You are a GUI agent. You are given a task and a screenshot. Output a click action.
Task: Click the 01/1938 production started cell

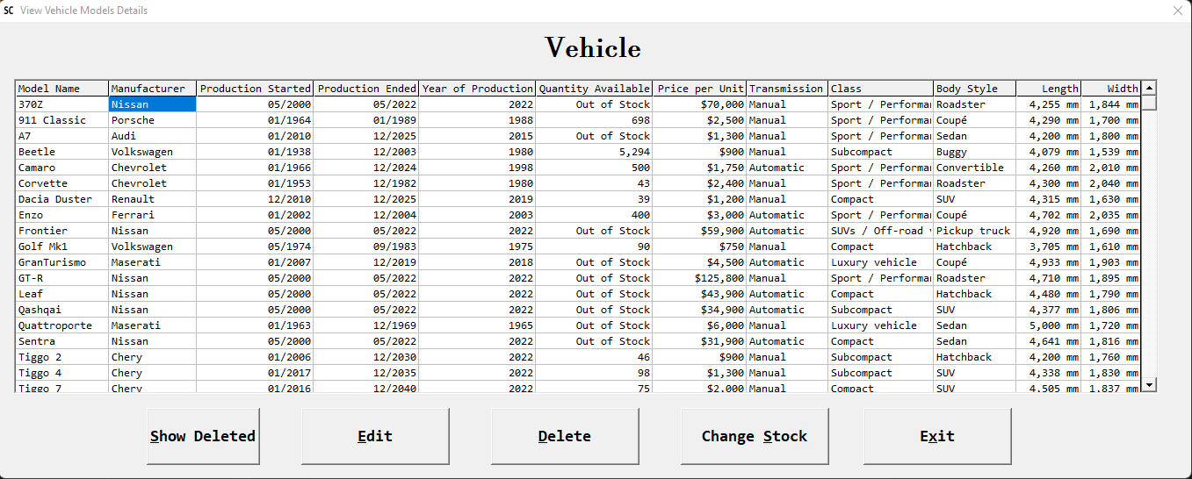256,152
